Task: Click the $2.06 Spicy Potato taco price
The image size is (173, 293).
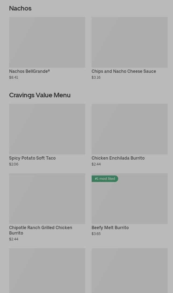Action: tap(14, 164)
